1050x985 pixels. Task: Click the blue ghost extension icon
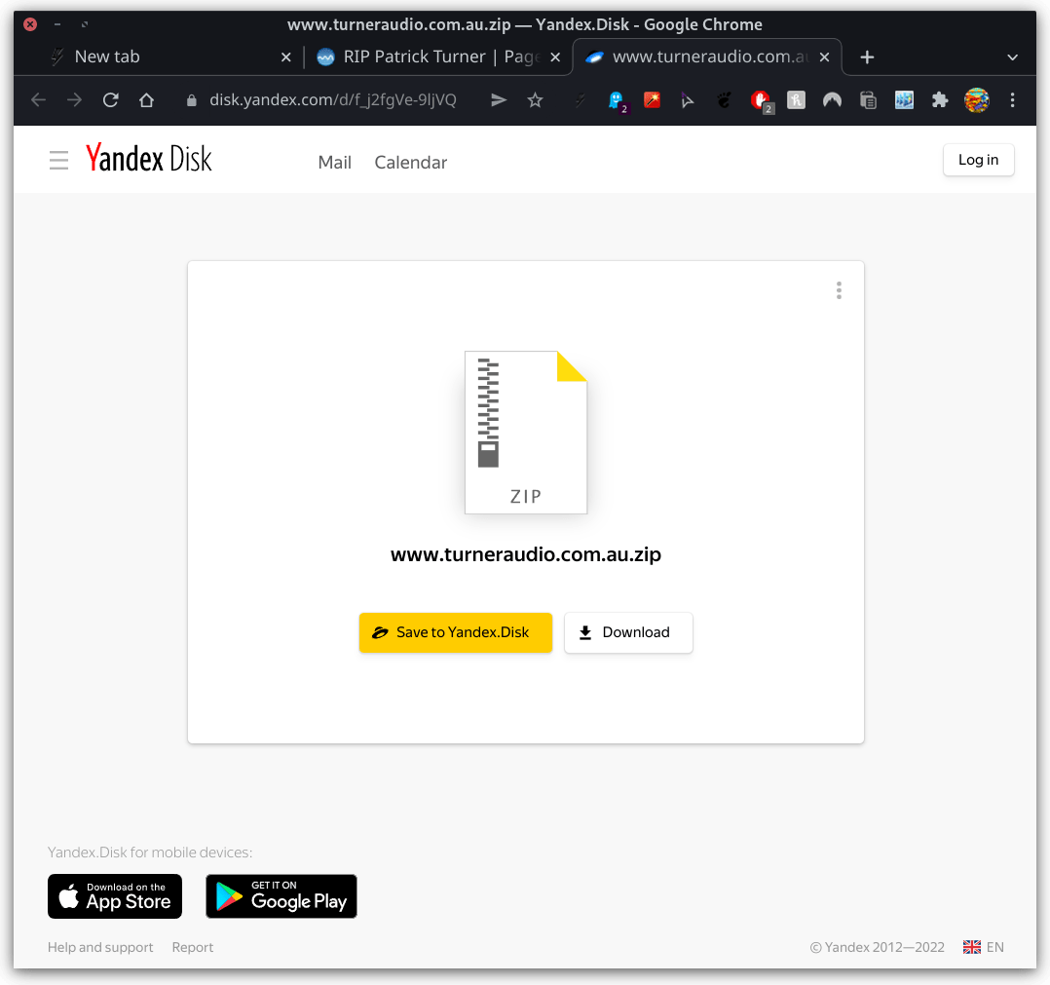click(x=617, y=101)
